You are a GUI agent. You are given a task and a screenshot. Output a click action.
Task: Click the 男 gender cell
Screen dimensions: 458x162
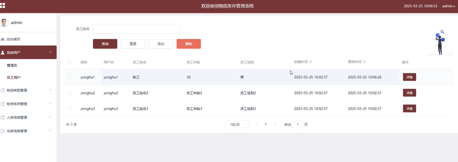242,78
